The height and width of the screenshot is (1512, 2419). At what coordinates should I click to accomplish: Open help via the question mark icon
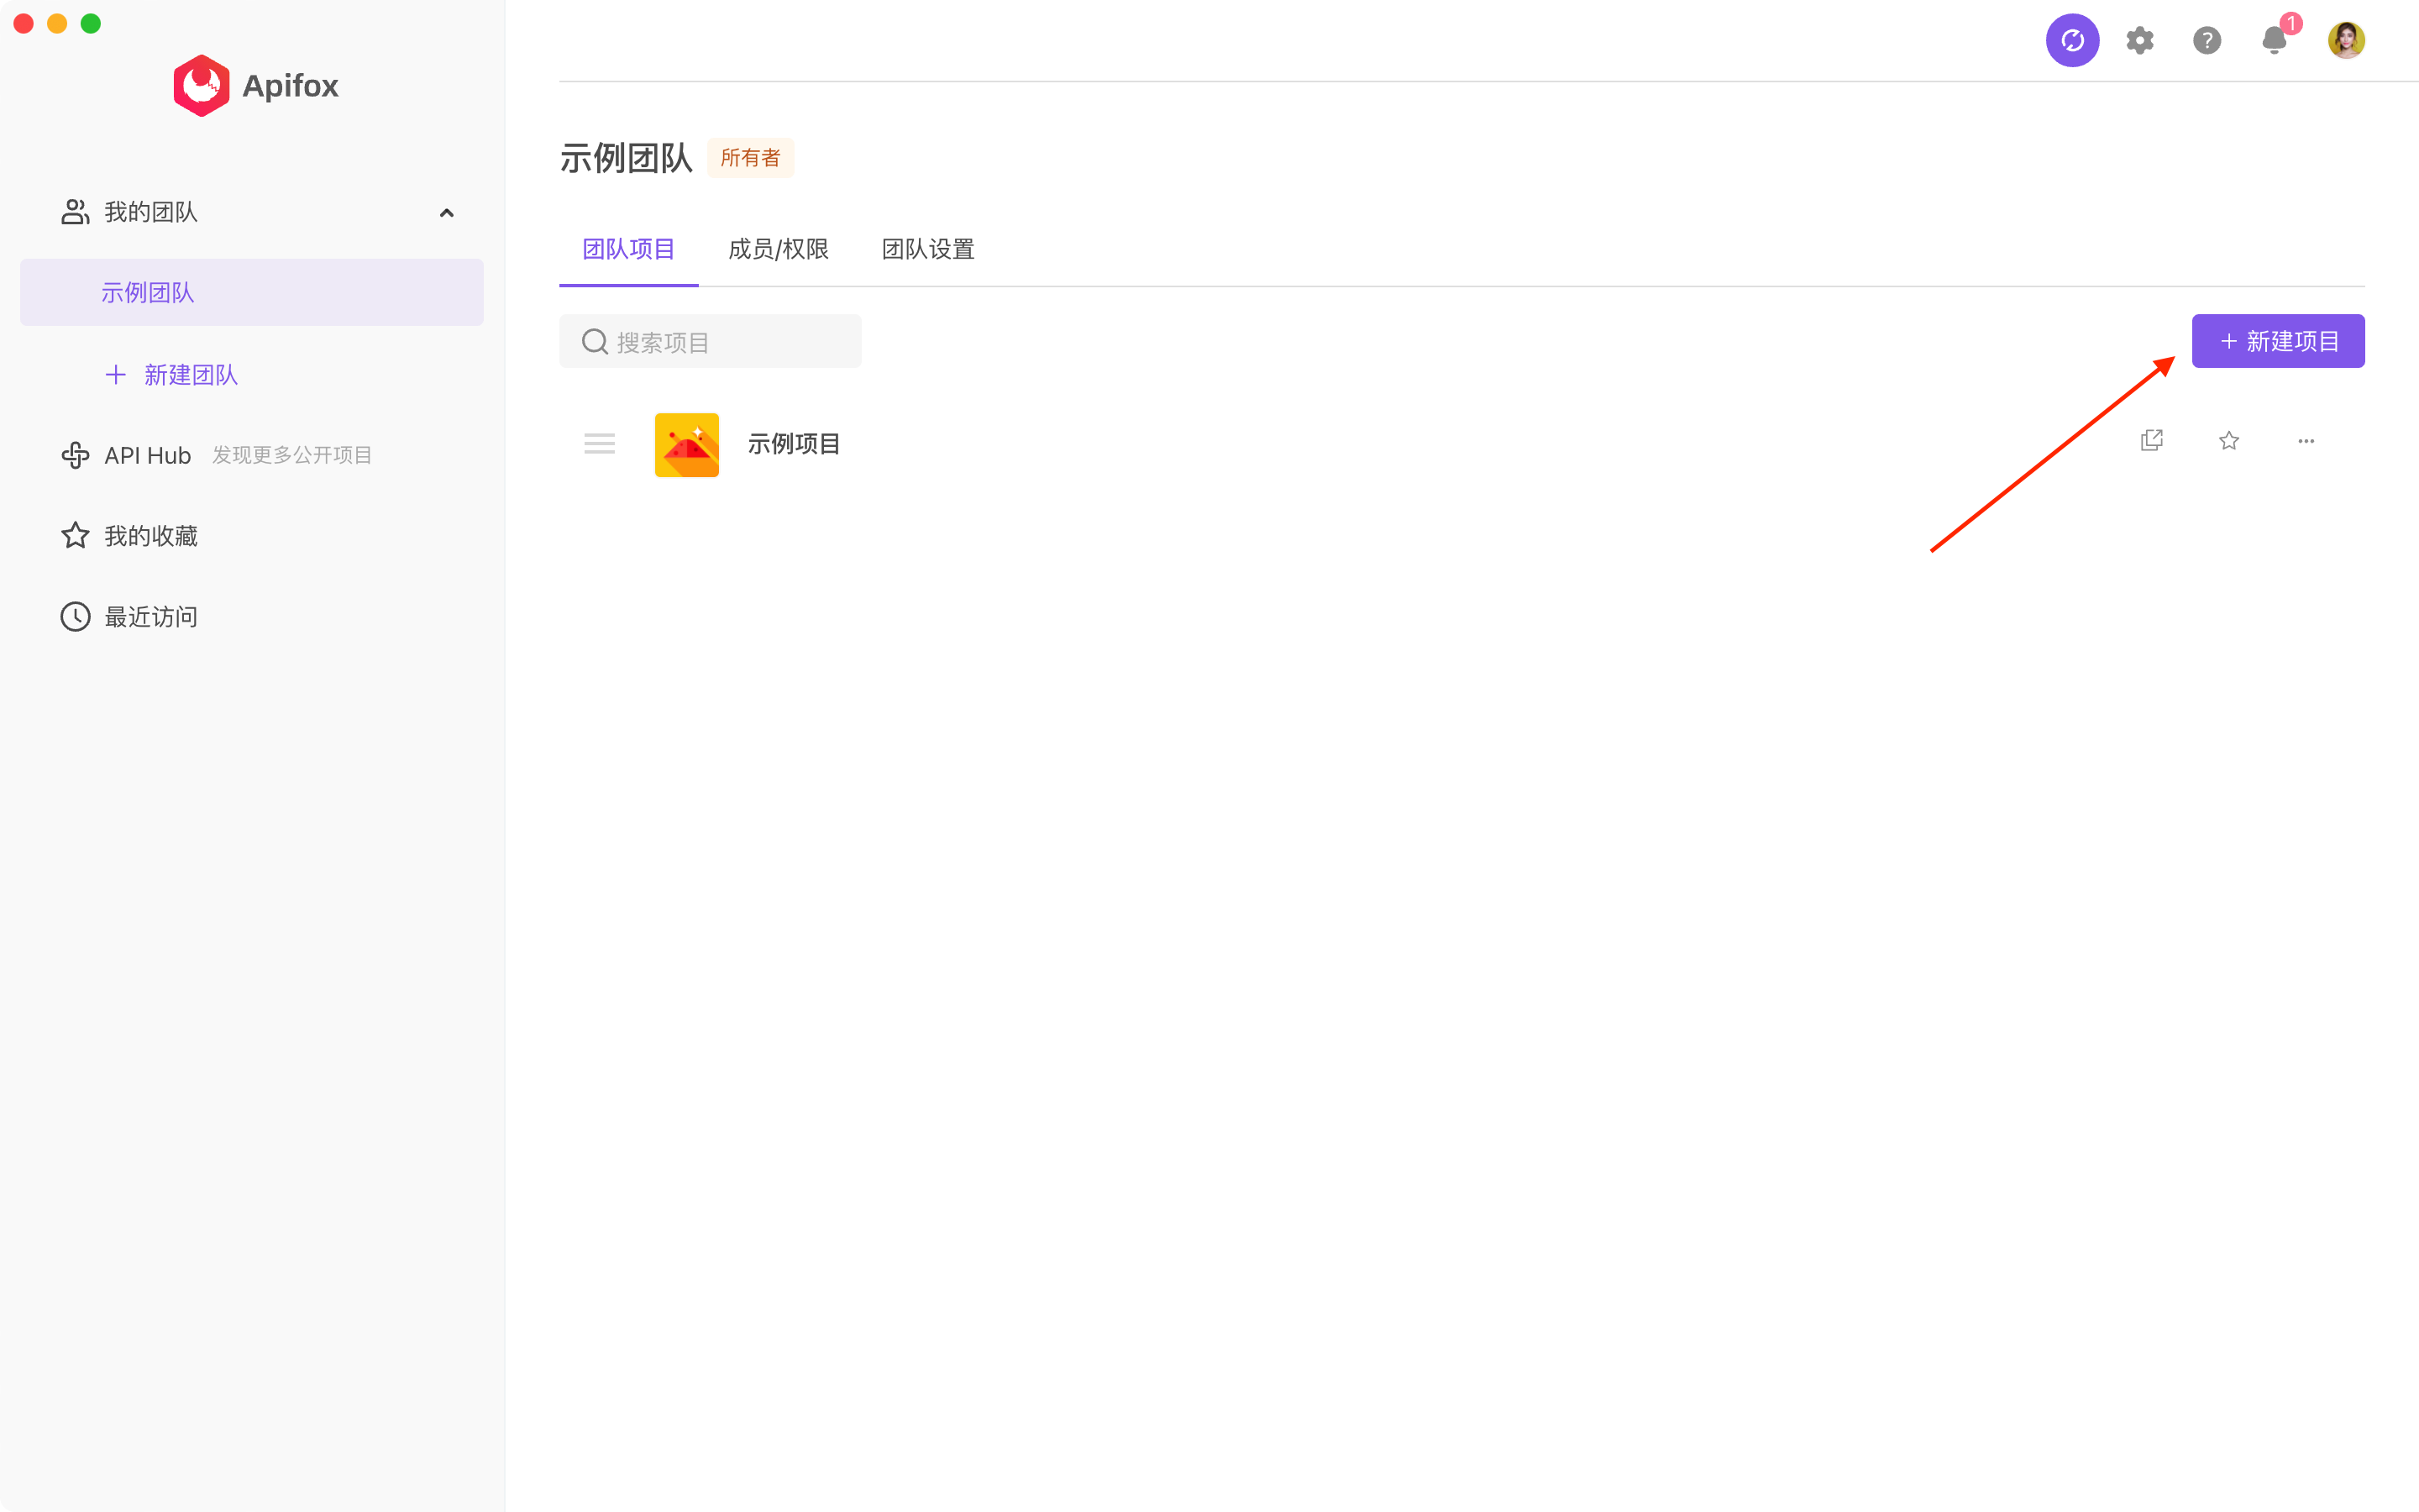point(2206,41)
